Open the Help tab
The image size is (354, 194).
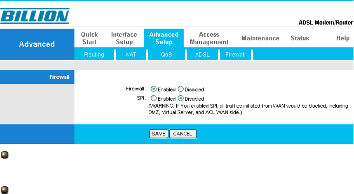pyautogui.click(x=343, y=38)
